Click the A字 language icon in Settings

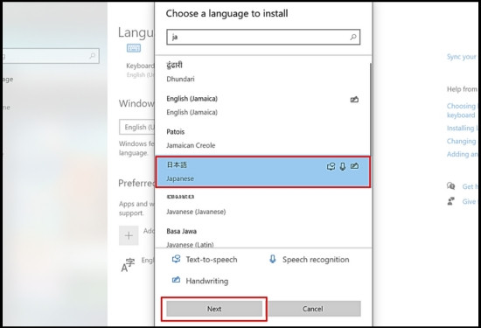coord(128,265)
